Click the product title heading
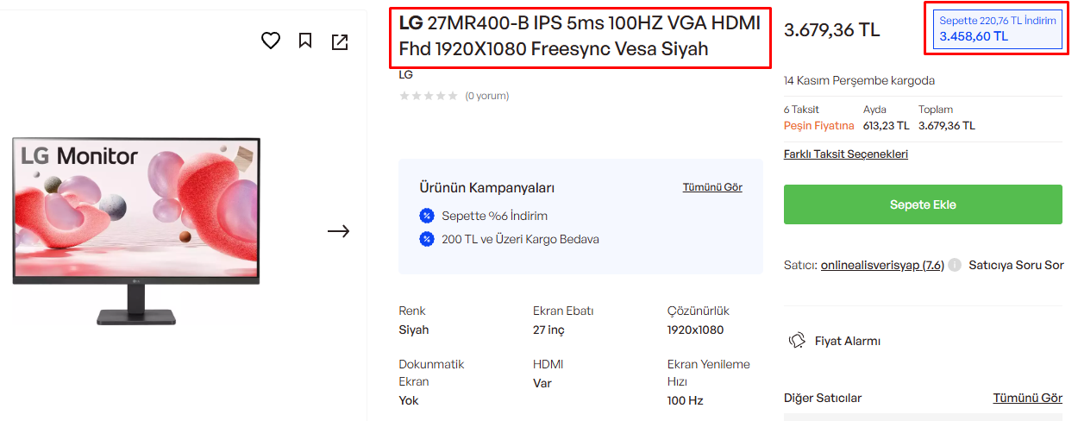Image resolution: width=1078 pixels, height=421 pixels. [580, 36]
